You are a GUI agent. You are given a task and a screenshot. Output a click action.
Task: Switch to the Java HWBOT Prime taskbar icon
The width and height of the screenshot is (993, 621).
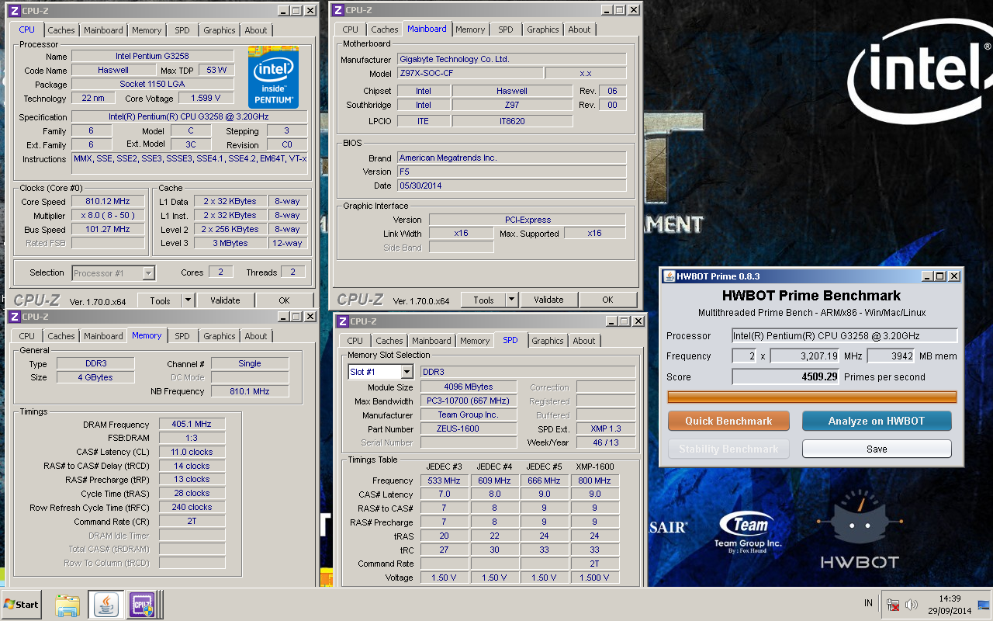pos(106,604)
